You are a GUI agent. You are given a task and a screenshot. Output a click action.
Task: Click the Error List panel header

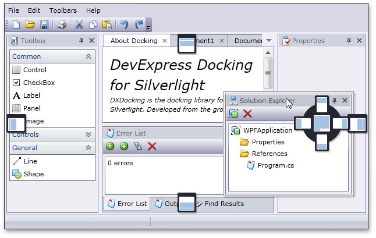pos(163,133)
